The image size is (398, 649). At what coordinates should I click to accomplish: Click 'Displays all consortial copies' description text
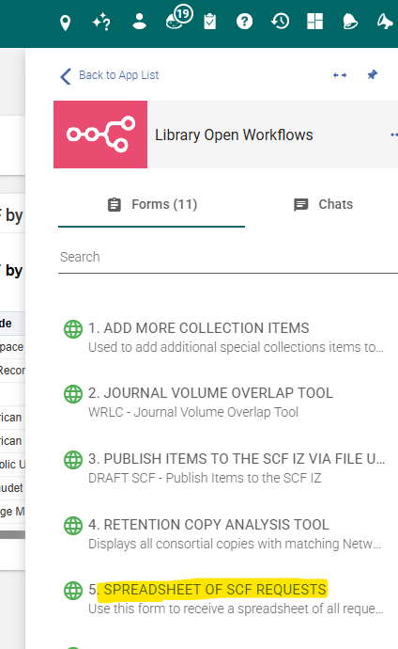click(x=235, y=544)
